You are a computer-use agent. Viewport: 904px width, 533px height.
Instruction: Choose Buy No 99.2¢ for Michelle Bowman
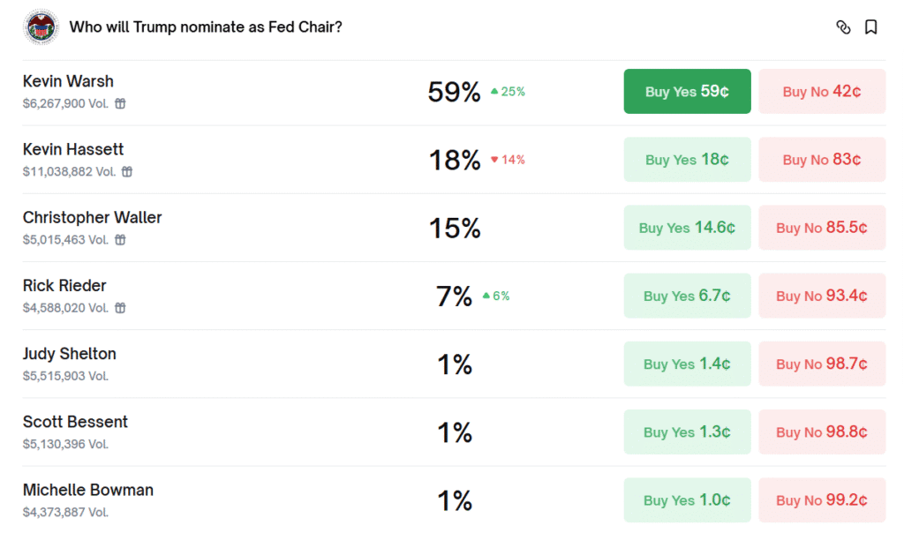click(x=822, y=500)
